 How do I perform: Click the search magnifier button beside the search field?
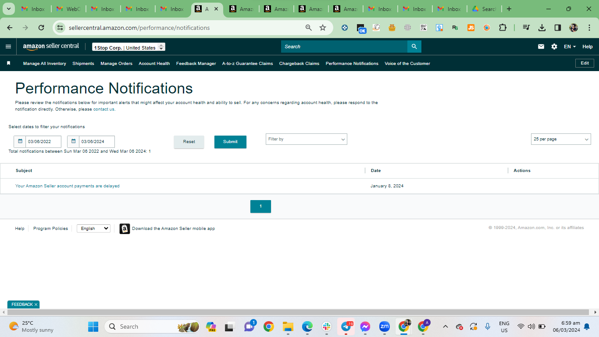click(x=414, y=47)
